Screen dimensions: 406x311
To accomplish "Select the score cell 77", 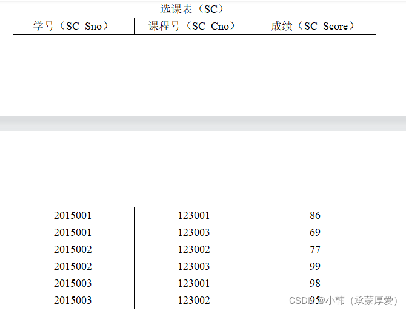I will click(315, 249).
